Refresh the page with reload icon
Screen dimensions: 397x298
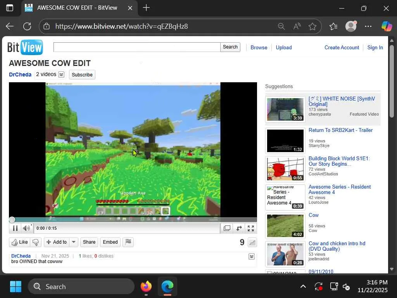27,26
